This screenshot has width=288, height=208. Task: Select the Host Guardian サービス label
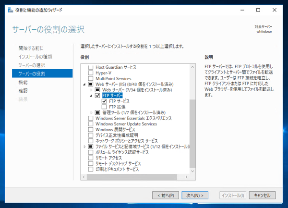116,67
